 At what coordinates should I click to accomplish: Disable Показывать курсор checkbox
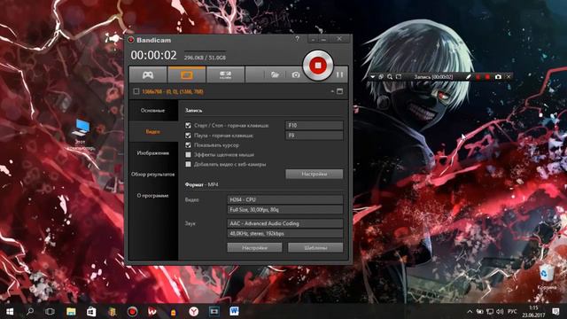pyautogui.click(x=188, y=145)
